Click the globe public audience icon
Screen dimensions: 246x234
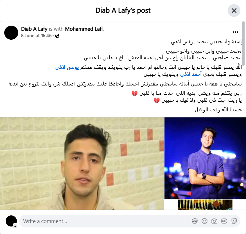(57, 36)
